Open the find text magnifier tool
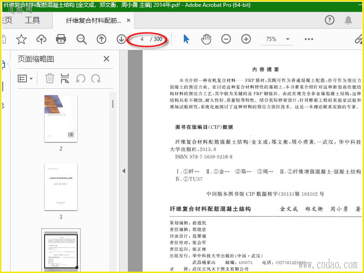 pos(81,39)
